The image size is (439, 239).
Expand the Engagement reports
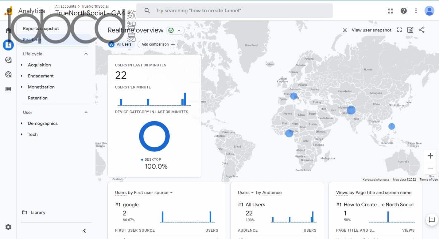[21, 76]
